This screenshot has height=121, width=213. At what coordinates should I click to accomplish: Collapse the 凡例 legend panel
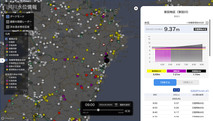click(26, 34)
